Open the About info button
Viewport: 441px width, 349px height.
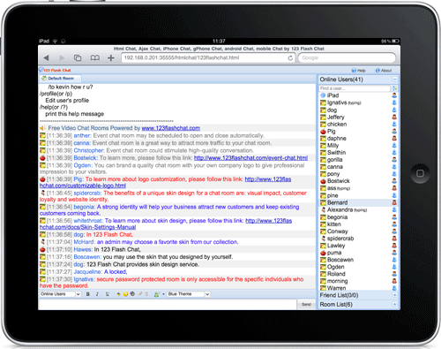coord(384,71)
